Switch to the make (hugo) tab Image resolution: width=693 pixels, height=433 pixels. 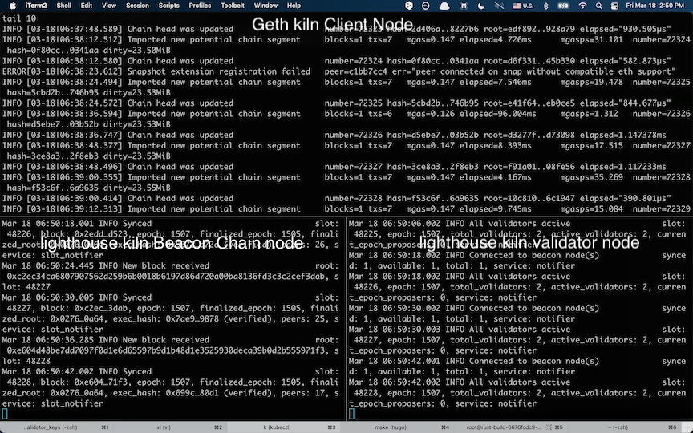(x=397, y=427)
